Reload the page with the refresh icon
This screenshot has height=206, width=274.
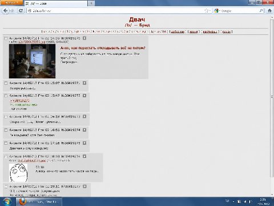[21, 11]
